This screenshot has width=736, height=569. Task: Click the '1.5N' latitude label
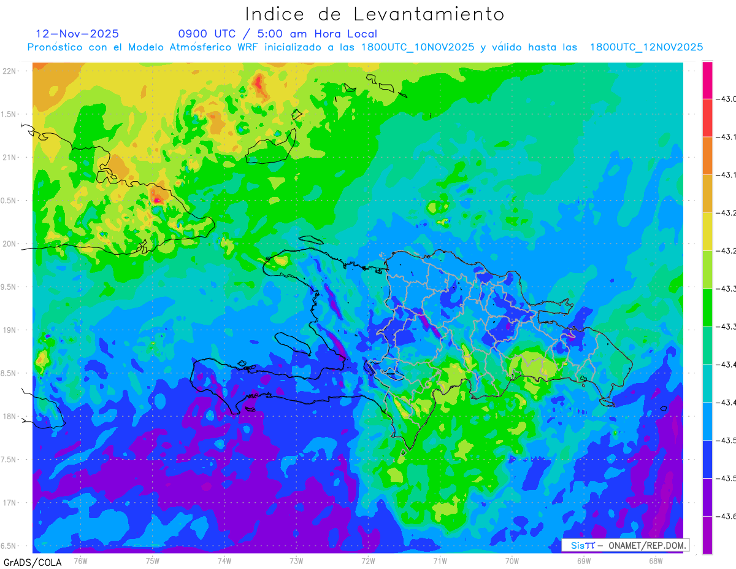coord(9,114)
